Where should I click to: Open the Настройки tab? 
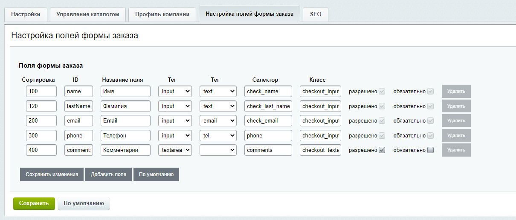click(26, 14)
